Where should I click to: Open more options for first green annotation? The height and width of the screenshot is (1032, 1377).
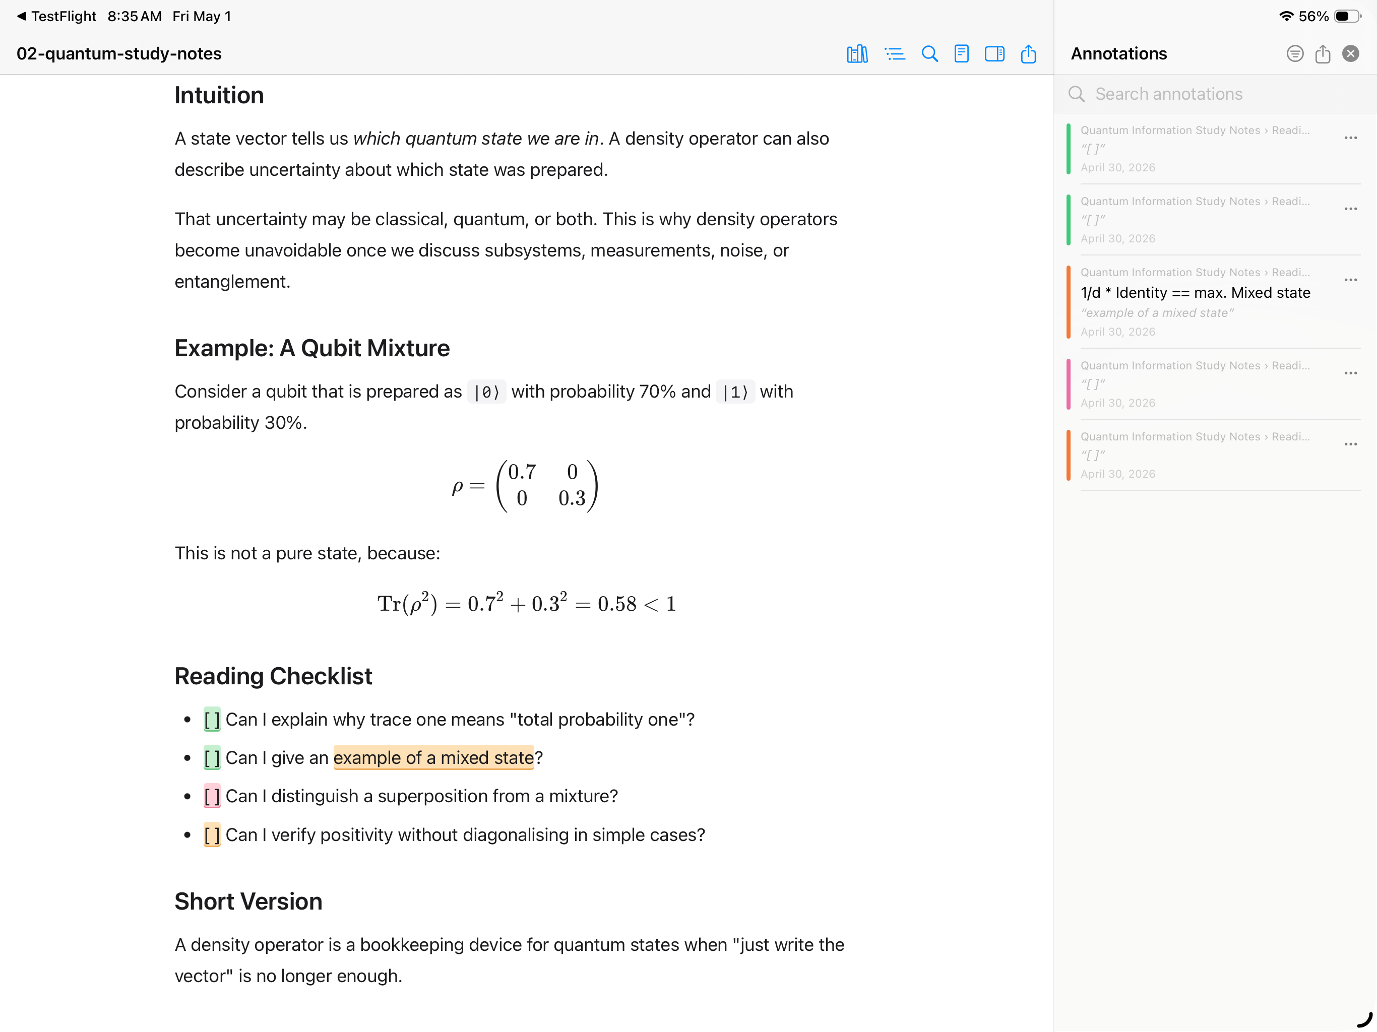[1350, 138]
